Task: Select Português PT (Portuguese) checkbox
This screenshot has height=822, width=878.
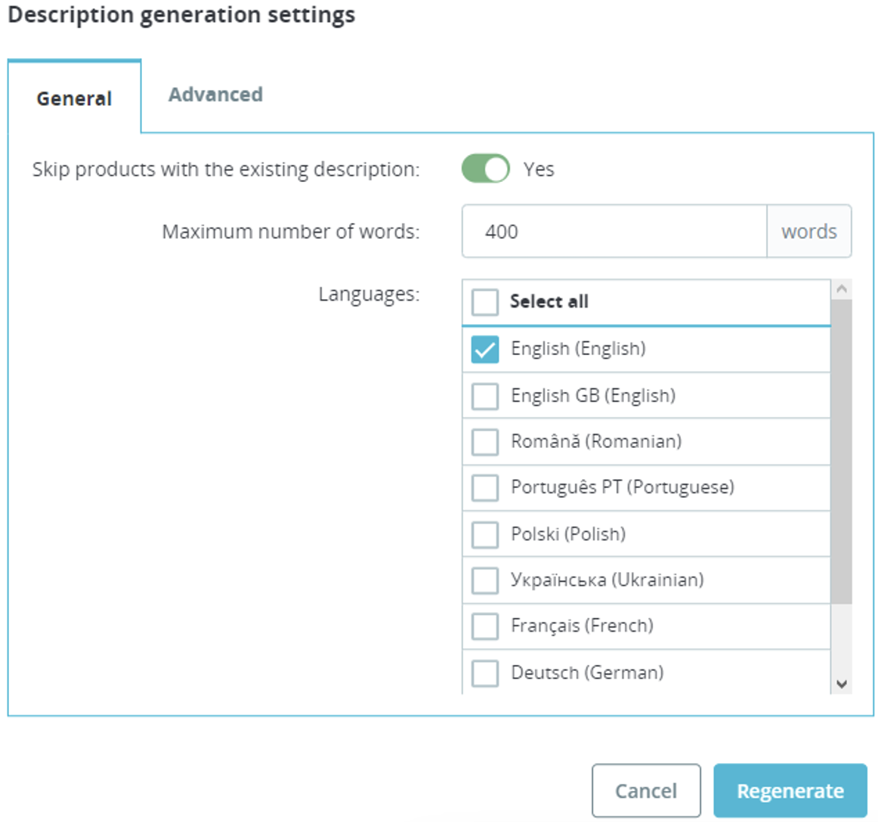Action: pos(485,488)
